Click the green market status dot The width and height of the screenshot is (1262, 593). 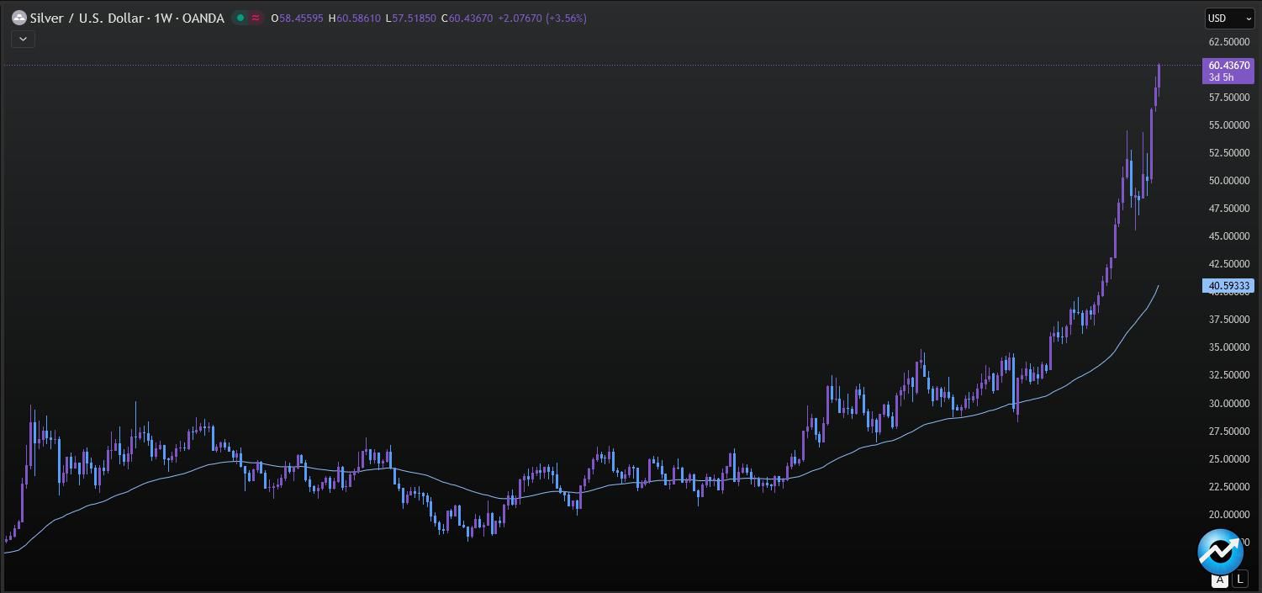click(240, 18)
